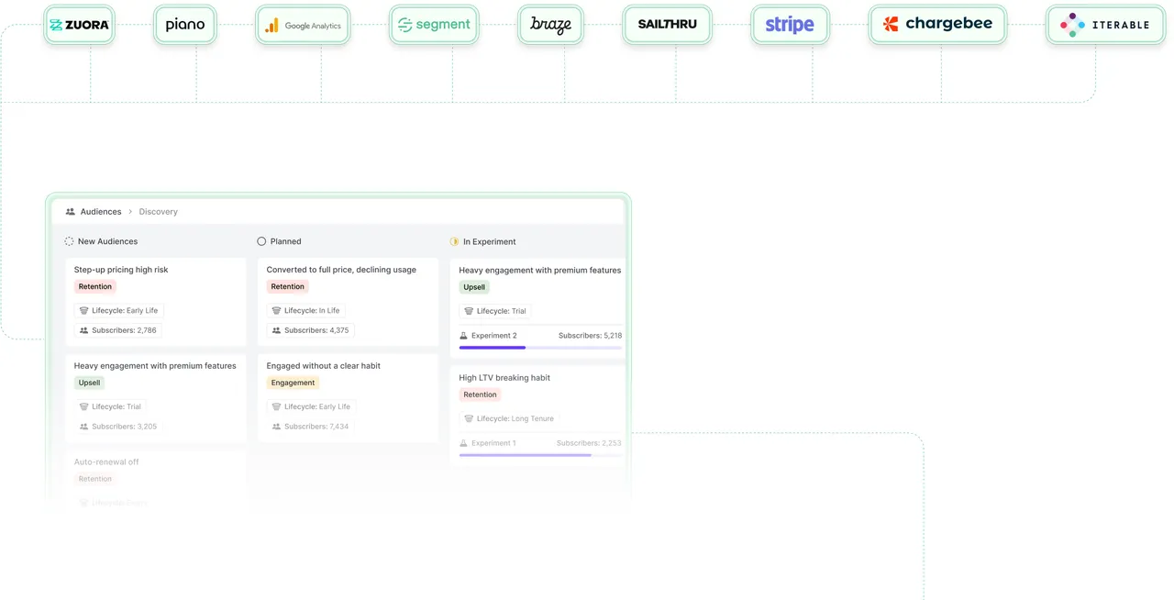Click the lifecycle icon on Engaged without habit card

[x=277, y=407]
